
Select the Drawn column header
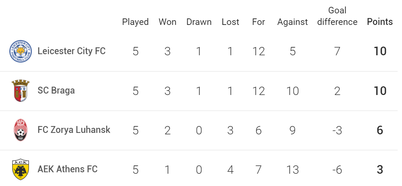(x=199, y=22)
